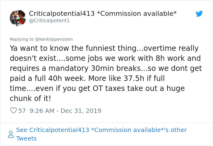Open the Criticalpotential413 profile avatar

coord(18,17)
